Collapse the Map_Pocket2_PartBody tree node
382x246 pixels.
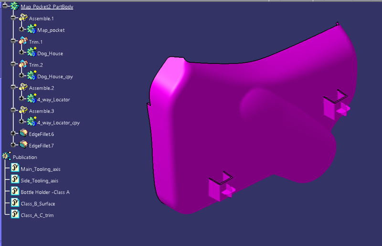(x=5, y=5)
